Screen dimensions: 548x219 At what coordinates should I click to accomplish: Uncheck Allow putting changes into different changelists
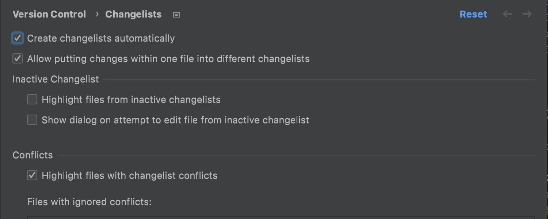pyautogui.click(x=18, y=58)
